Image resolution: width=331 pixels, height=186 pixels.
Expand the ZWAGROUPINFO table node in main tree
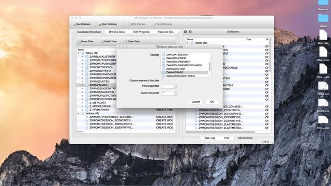[x=83, y=71]
